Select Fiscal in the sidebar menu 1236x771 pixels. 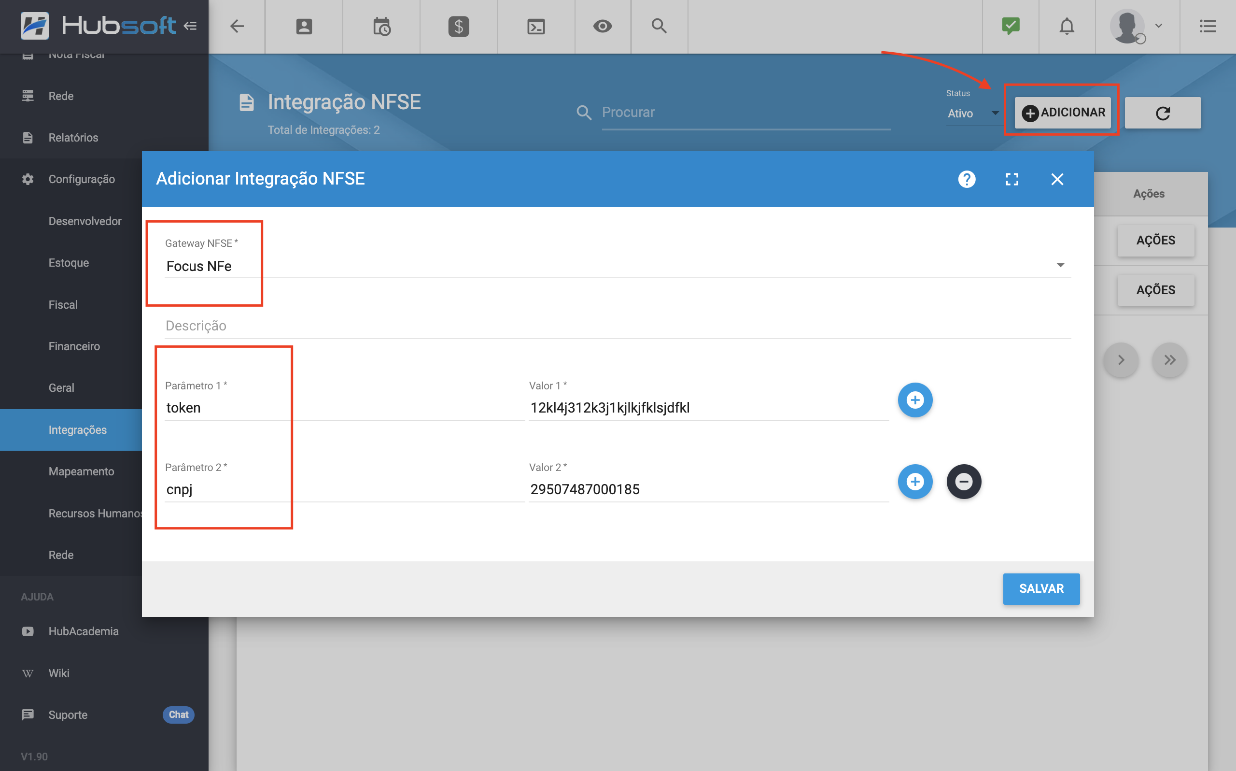click(x=63, y=304)
